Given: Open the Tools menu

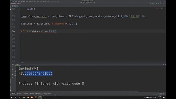Looking at the screenshot, I should click(x=38, y=1).
